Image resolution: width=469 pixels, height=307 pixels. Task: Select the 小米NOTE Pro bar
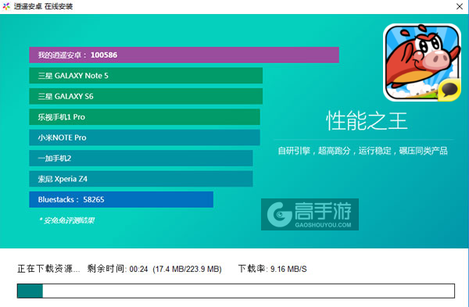[x=145, y=137]
